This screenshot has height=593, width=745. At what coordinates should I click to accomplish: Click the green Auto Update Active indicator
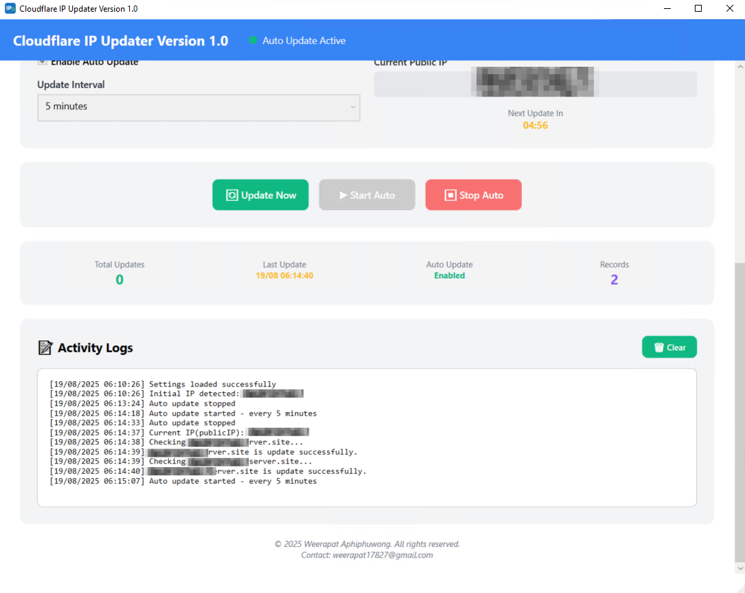tap(253, 41)
